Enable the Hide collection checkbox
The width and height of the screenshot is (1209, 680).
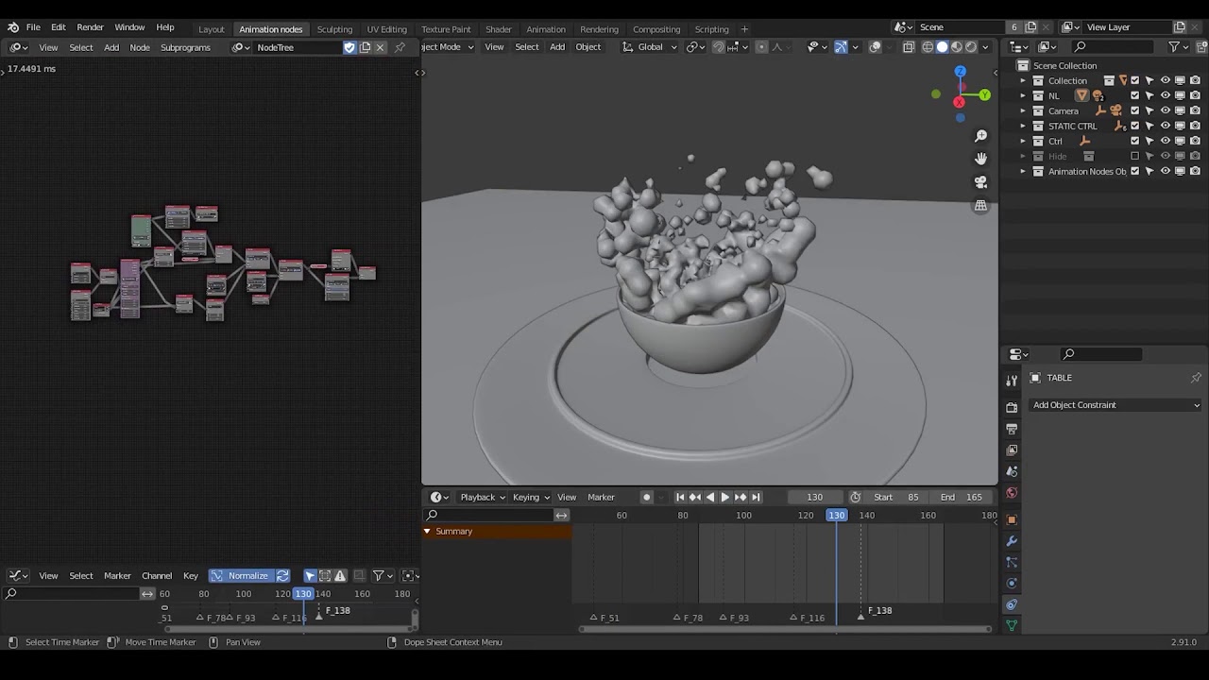point(1135,156)
